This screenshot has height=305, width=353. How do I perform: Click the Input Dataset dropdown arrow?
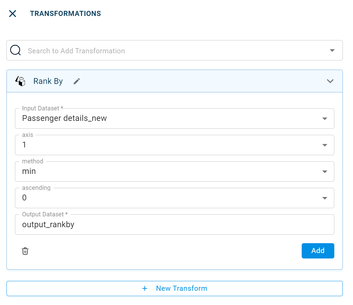(324, 119)
